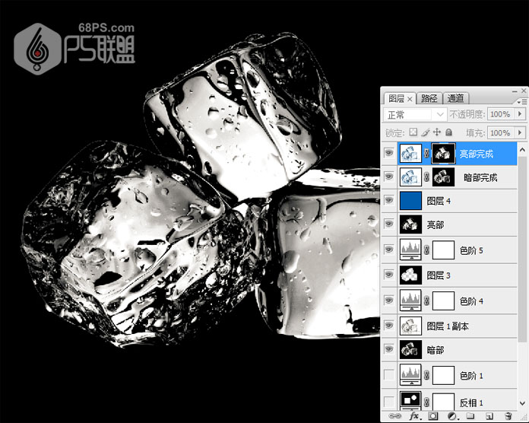This screenshot has height=423, width=529.
Task: Create a new layer icon
Action: click(489, 416)
